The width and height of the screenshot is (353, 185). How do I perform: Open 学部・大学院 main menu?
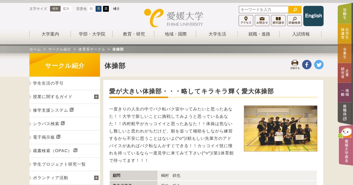coord(92,34)
